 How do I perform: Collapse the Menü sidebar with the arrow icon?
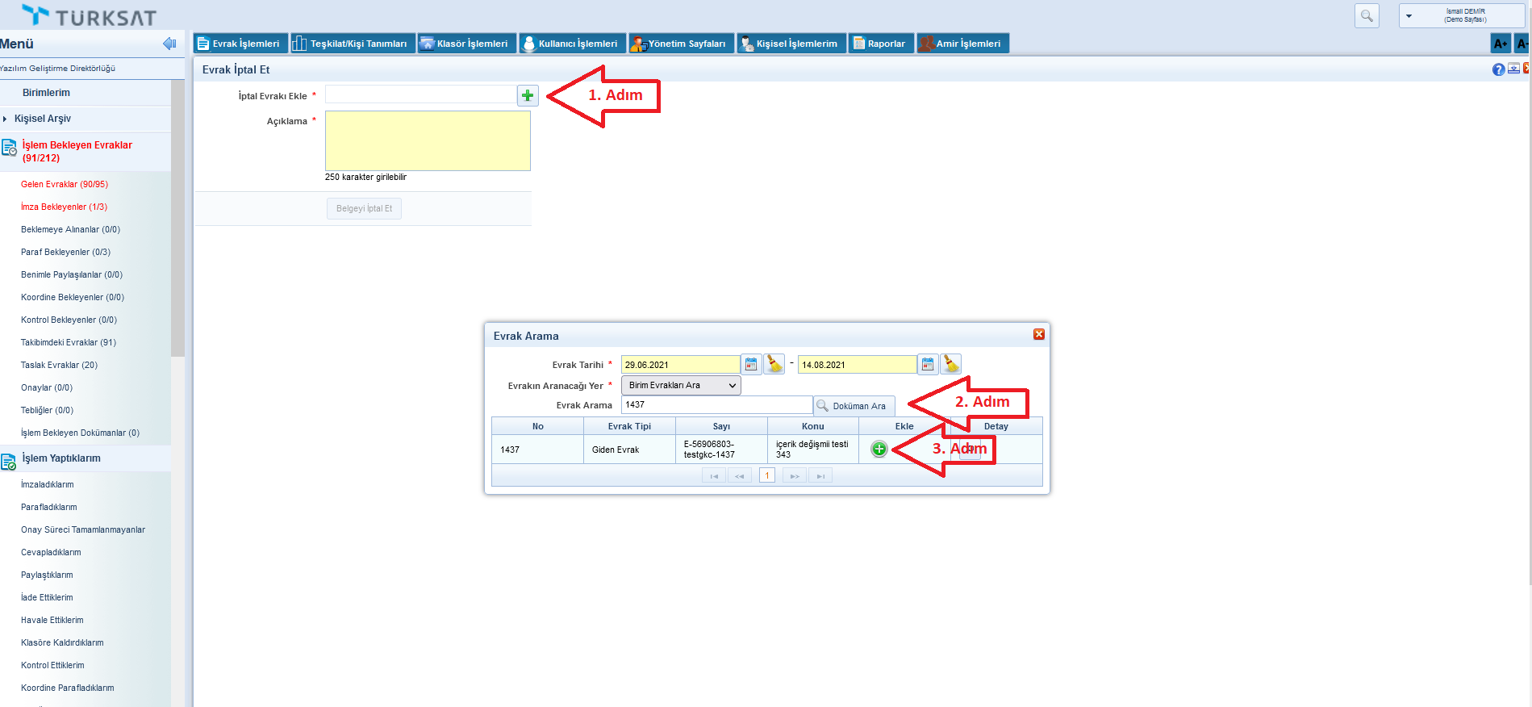point(169,44)
